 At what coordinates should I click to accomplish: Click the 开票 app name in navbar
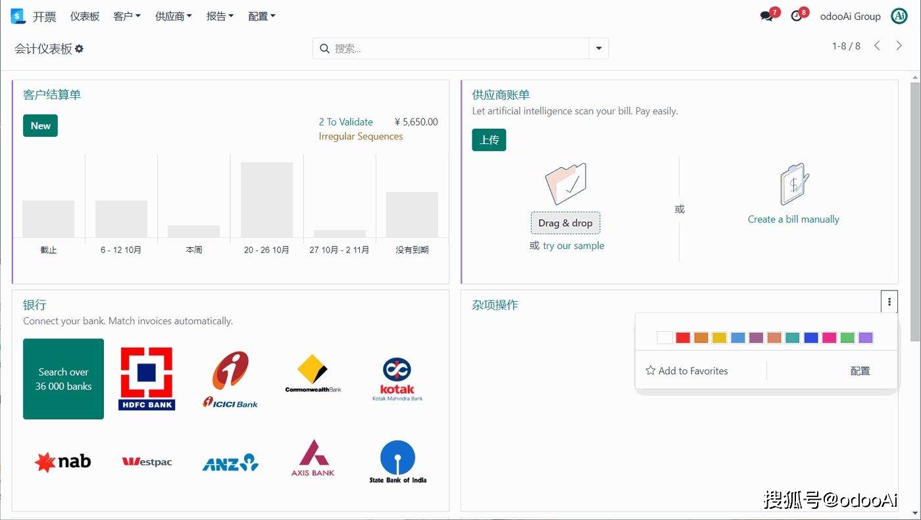tap(45, 16)
